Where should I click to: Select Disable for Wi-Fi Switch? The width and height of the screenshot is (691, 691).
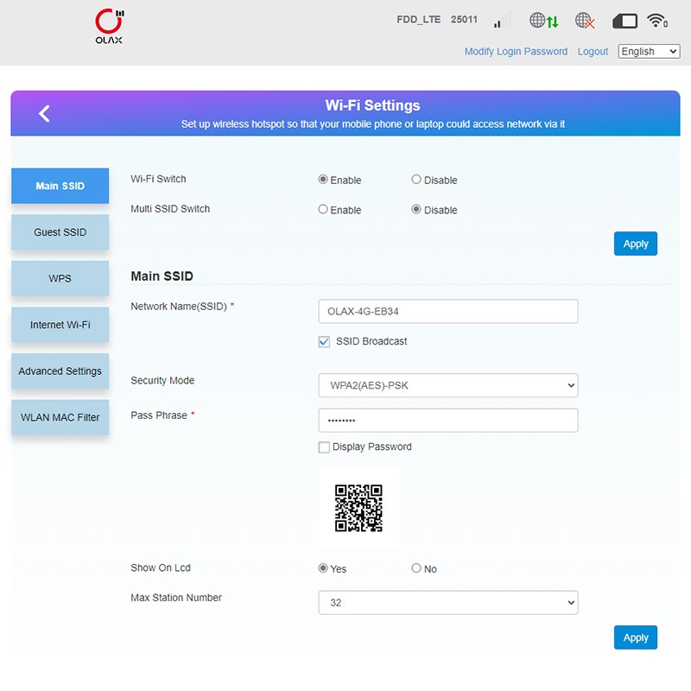pyautogui.click(x=416, y=180)
